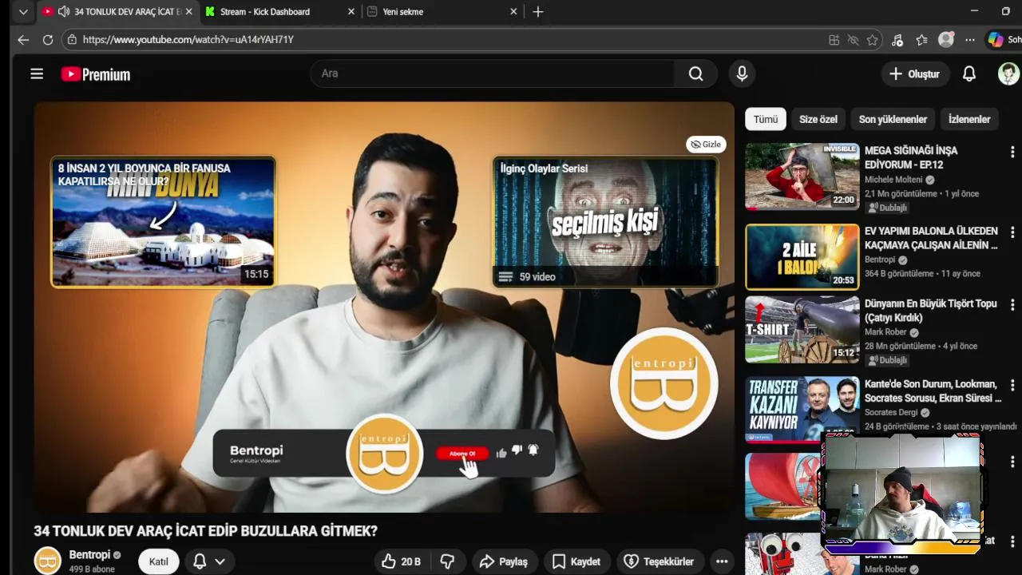Open the media control music-note icon

pyautogui.click(x=897, y=40)
